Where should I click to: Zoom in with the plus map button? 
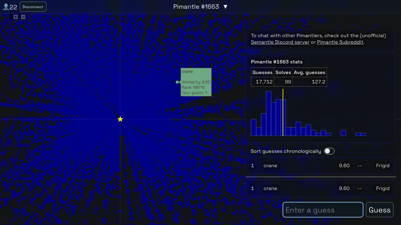coord(16,17)
